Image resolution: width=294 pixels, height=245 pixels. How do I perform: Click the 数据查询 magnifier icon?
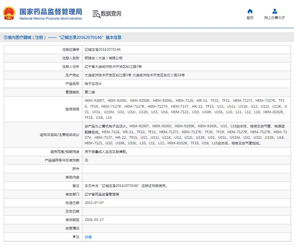pos(96,14)
